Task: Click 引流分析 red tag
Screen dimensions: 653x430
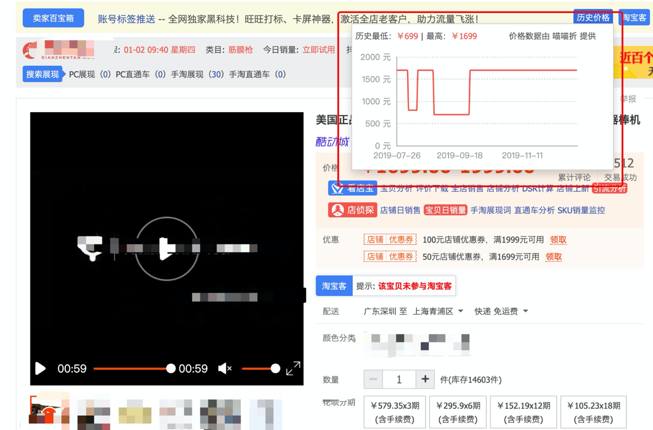Action: tap(609, 188)
